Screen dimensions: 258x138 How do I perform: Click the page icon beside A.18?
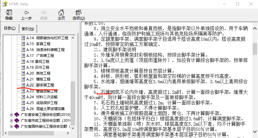coord(23,62)
